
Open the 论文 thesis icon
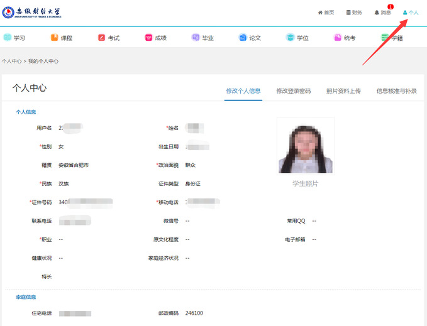(x=243, y=38)
